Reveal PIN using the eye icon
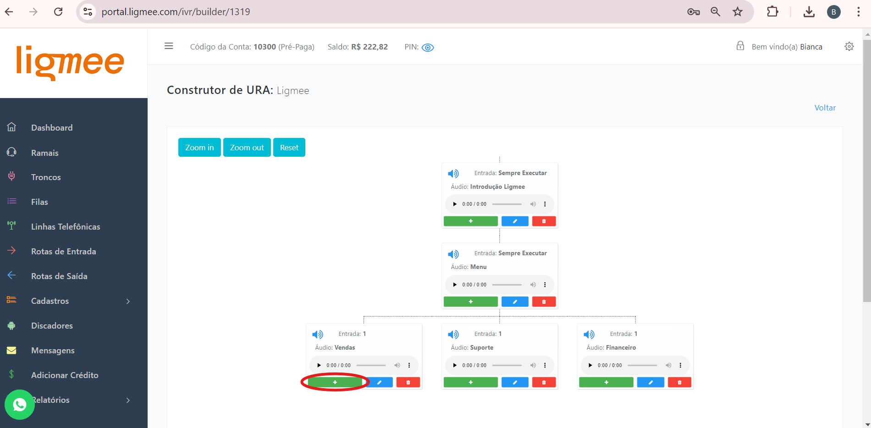871x428 pixels. 427,48
